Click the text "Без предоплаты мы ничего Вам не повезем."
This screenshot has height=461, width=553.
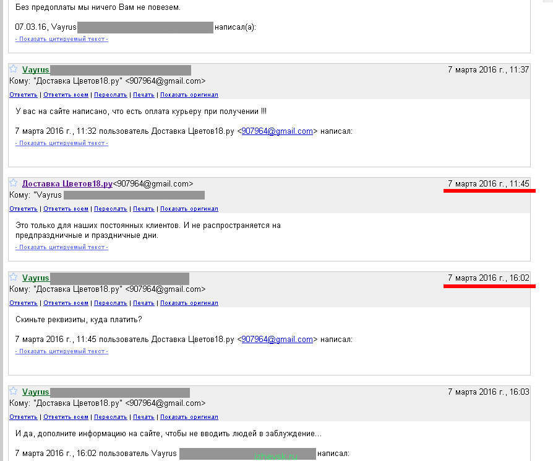[98, 7]
